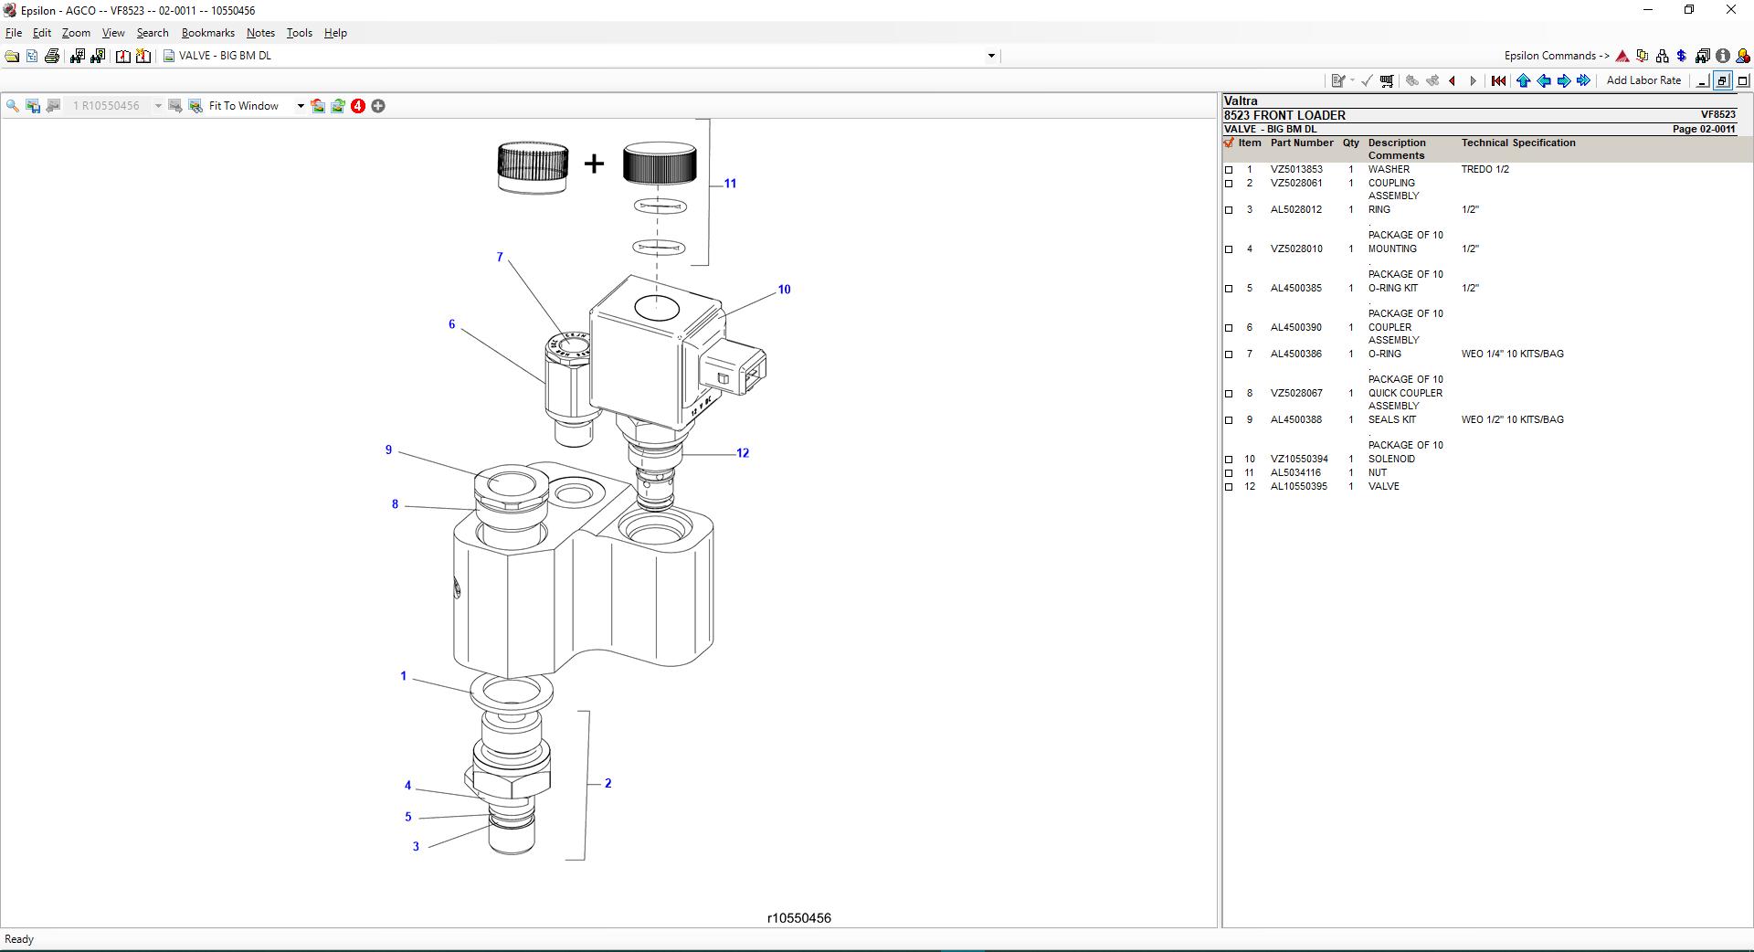This screenshot has height=952, width=1754.
Task: Click the red circle 4 icon
Action: point(358,106)
